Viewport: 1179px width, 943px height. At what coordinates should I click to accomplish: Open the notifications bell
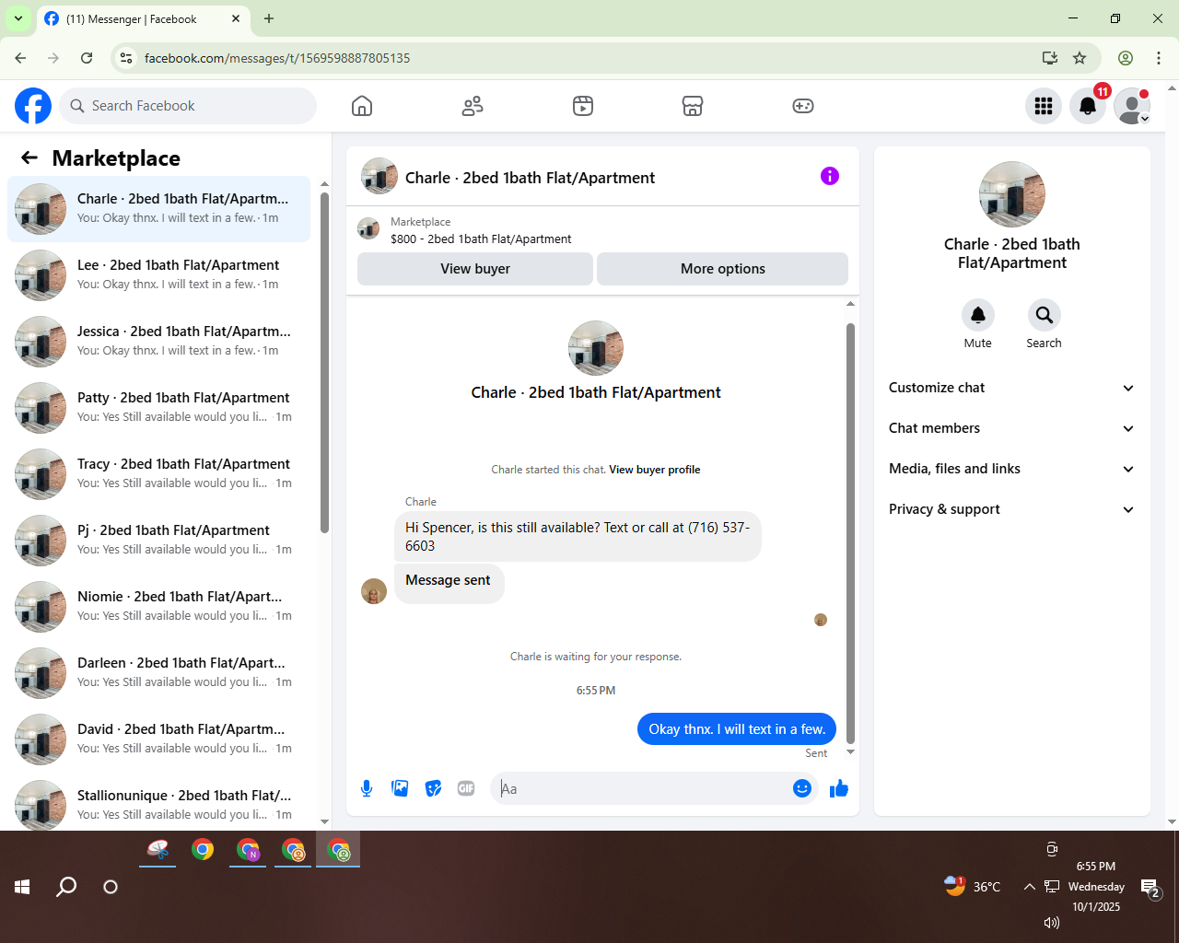point(1088,106)
